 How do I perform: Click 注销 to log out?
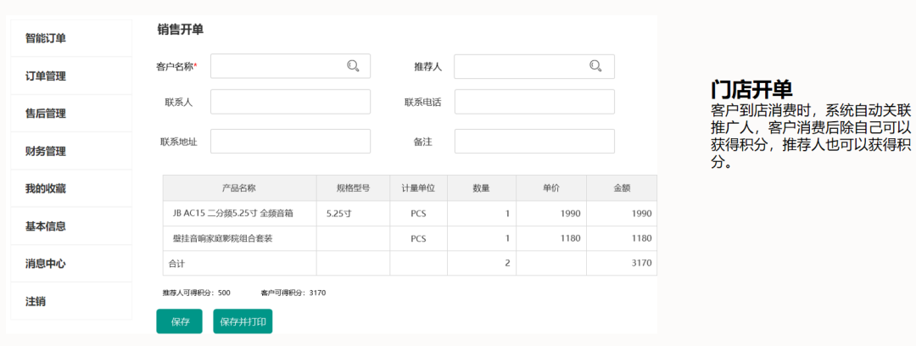[x=36, y=301]
